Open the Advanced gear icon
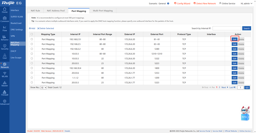Screen dimensions: 256x133 [4, 102]
